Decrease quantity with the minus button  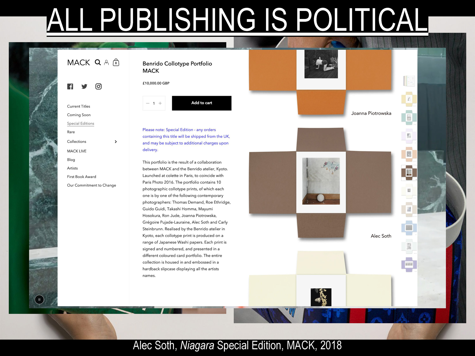(148, 103)
